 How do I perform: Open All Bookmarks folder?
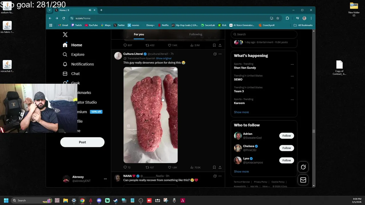[x=303, y=25]
